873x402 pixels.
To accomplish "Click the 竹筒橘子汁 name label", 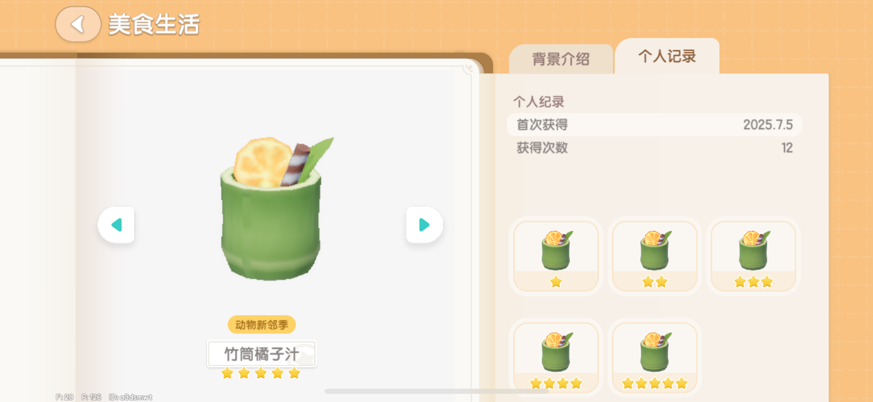I will [262, 354].
